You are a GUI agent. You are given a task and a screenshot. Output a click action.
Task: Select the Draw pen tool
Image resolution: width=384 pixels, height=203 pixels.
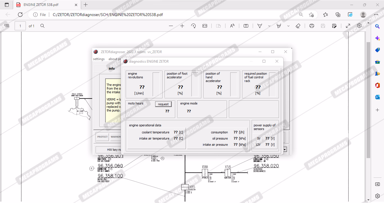point(260,26)
